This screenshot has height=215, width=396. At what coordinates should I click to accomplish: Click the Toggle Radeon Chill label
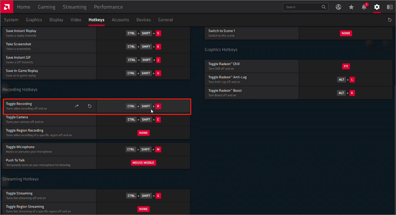coord(224,64)
